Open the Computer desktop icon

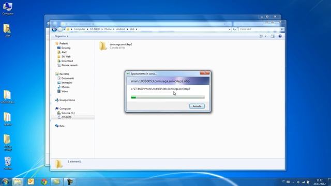tap(8, 8)
